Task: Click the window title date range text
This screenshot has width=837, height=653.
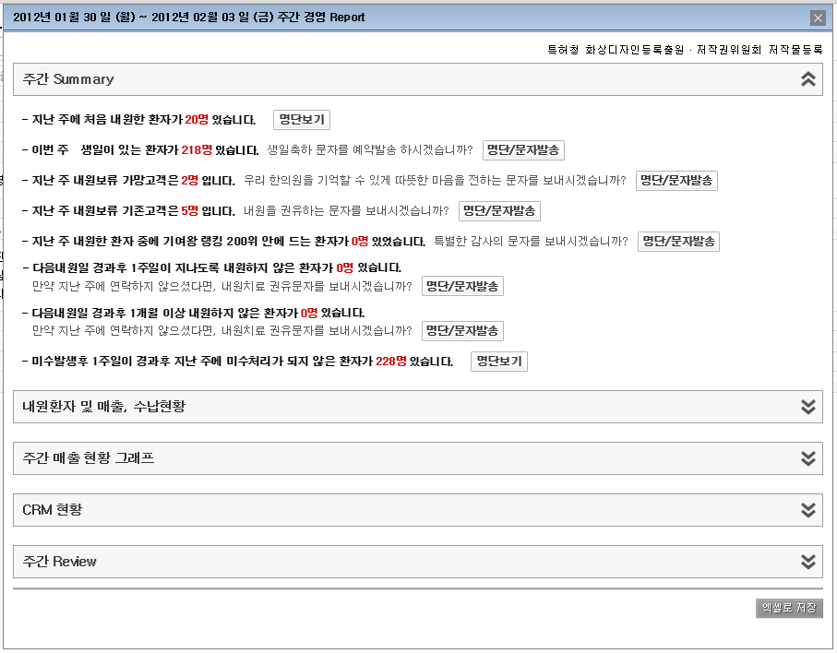Action: (x=189, y=18)
